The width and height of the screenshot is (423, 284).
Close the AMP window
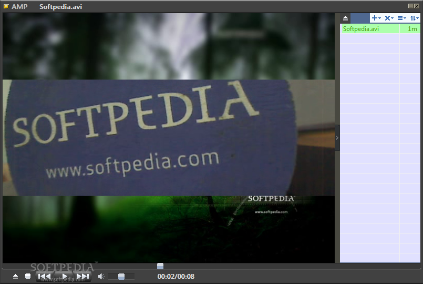click(x=417, y=6)
